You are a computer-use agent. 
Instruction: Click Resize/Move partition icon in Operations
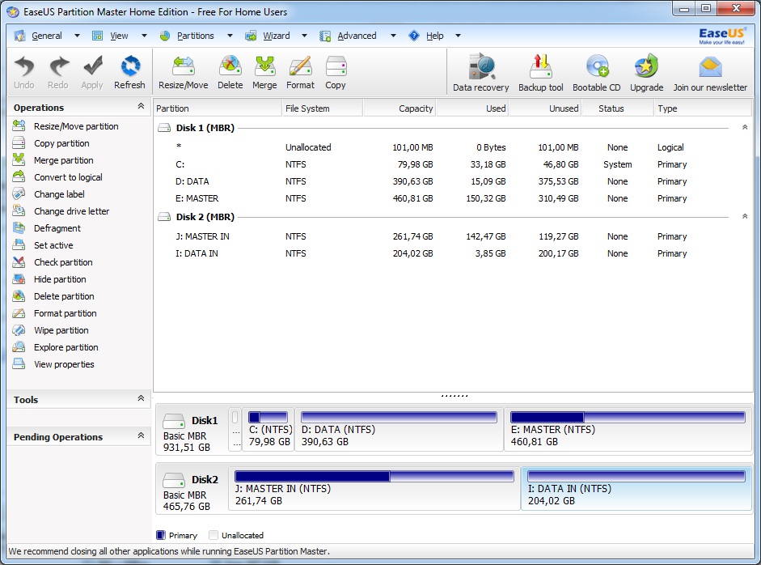click(x=19, y=125)
